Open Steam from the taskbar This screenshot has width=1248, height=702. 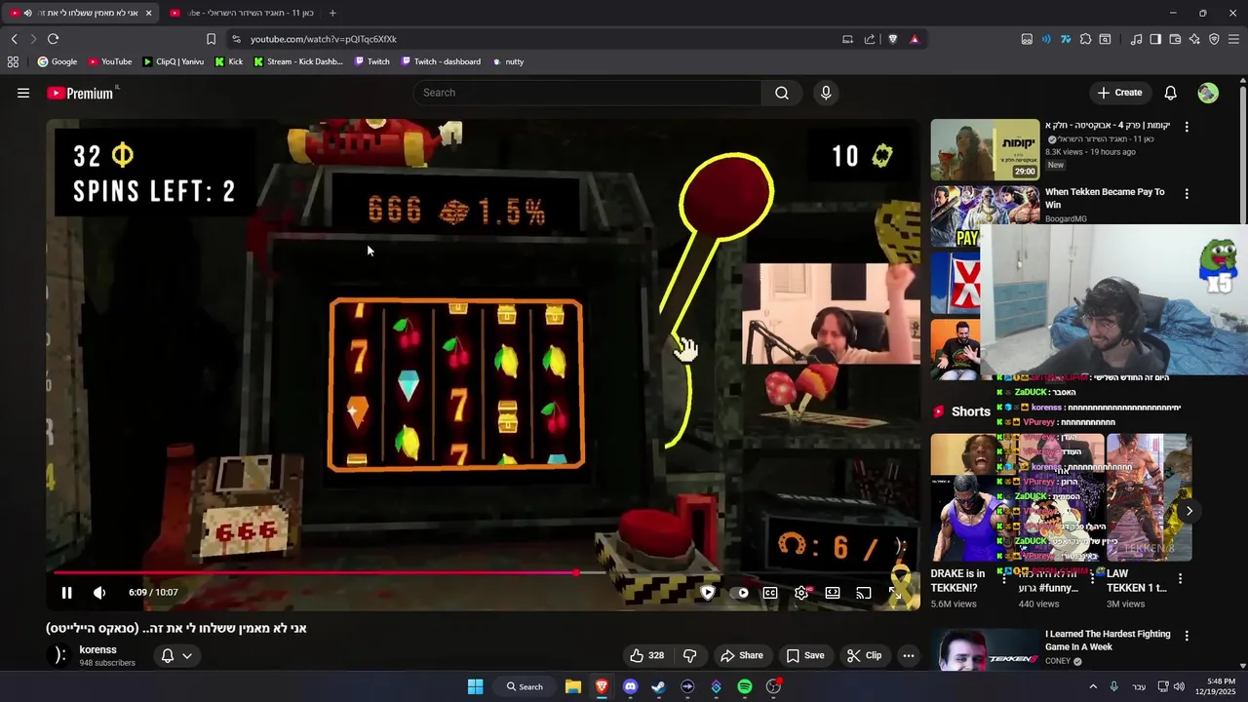pos(658,686)
